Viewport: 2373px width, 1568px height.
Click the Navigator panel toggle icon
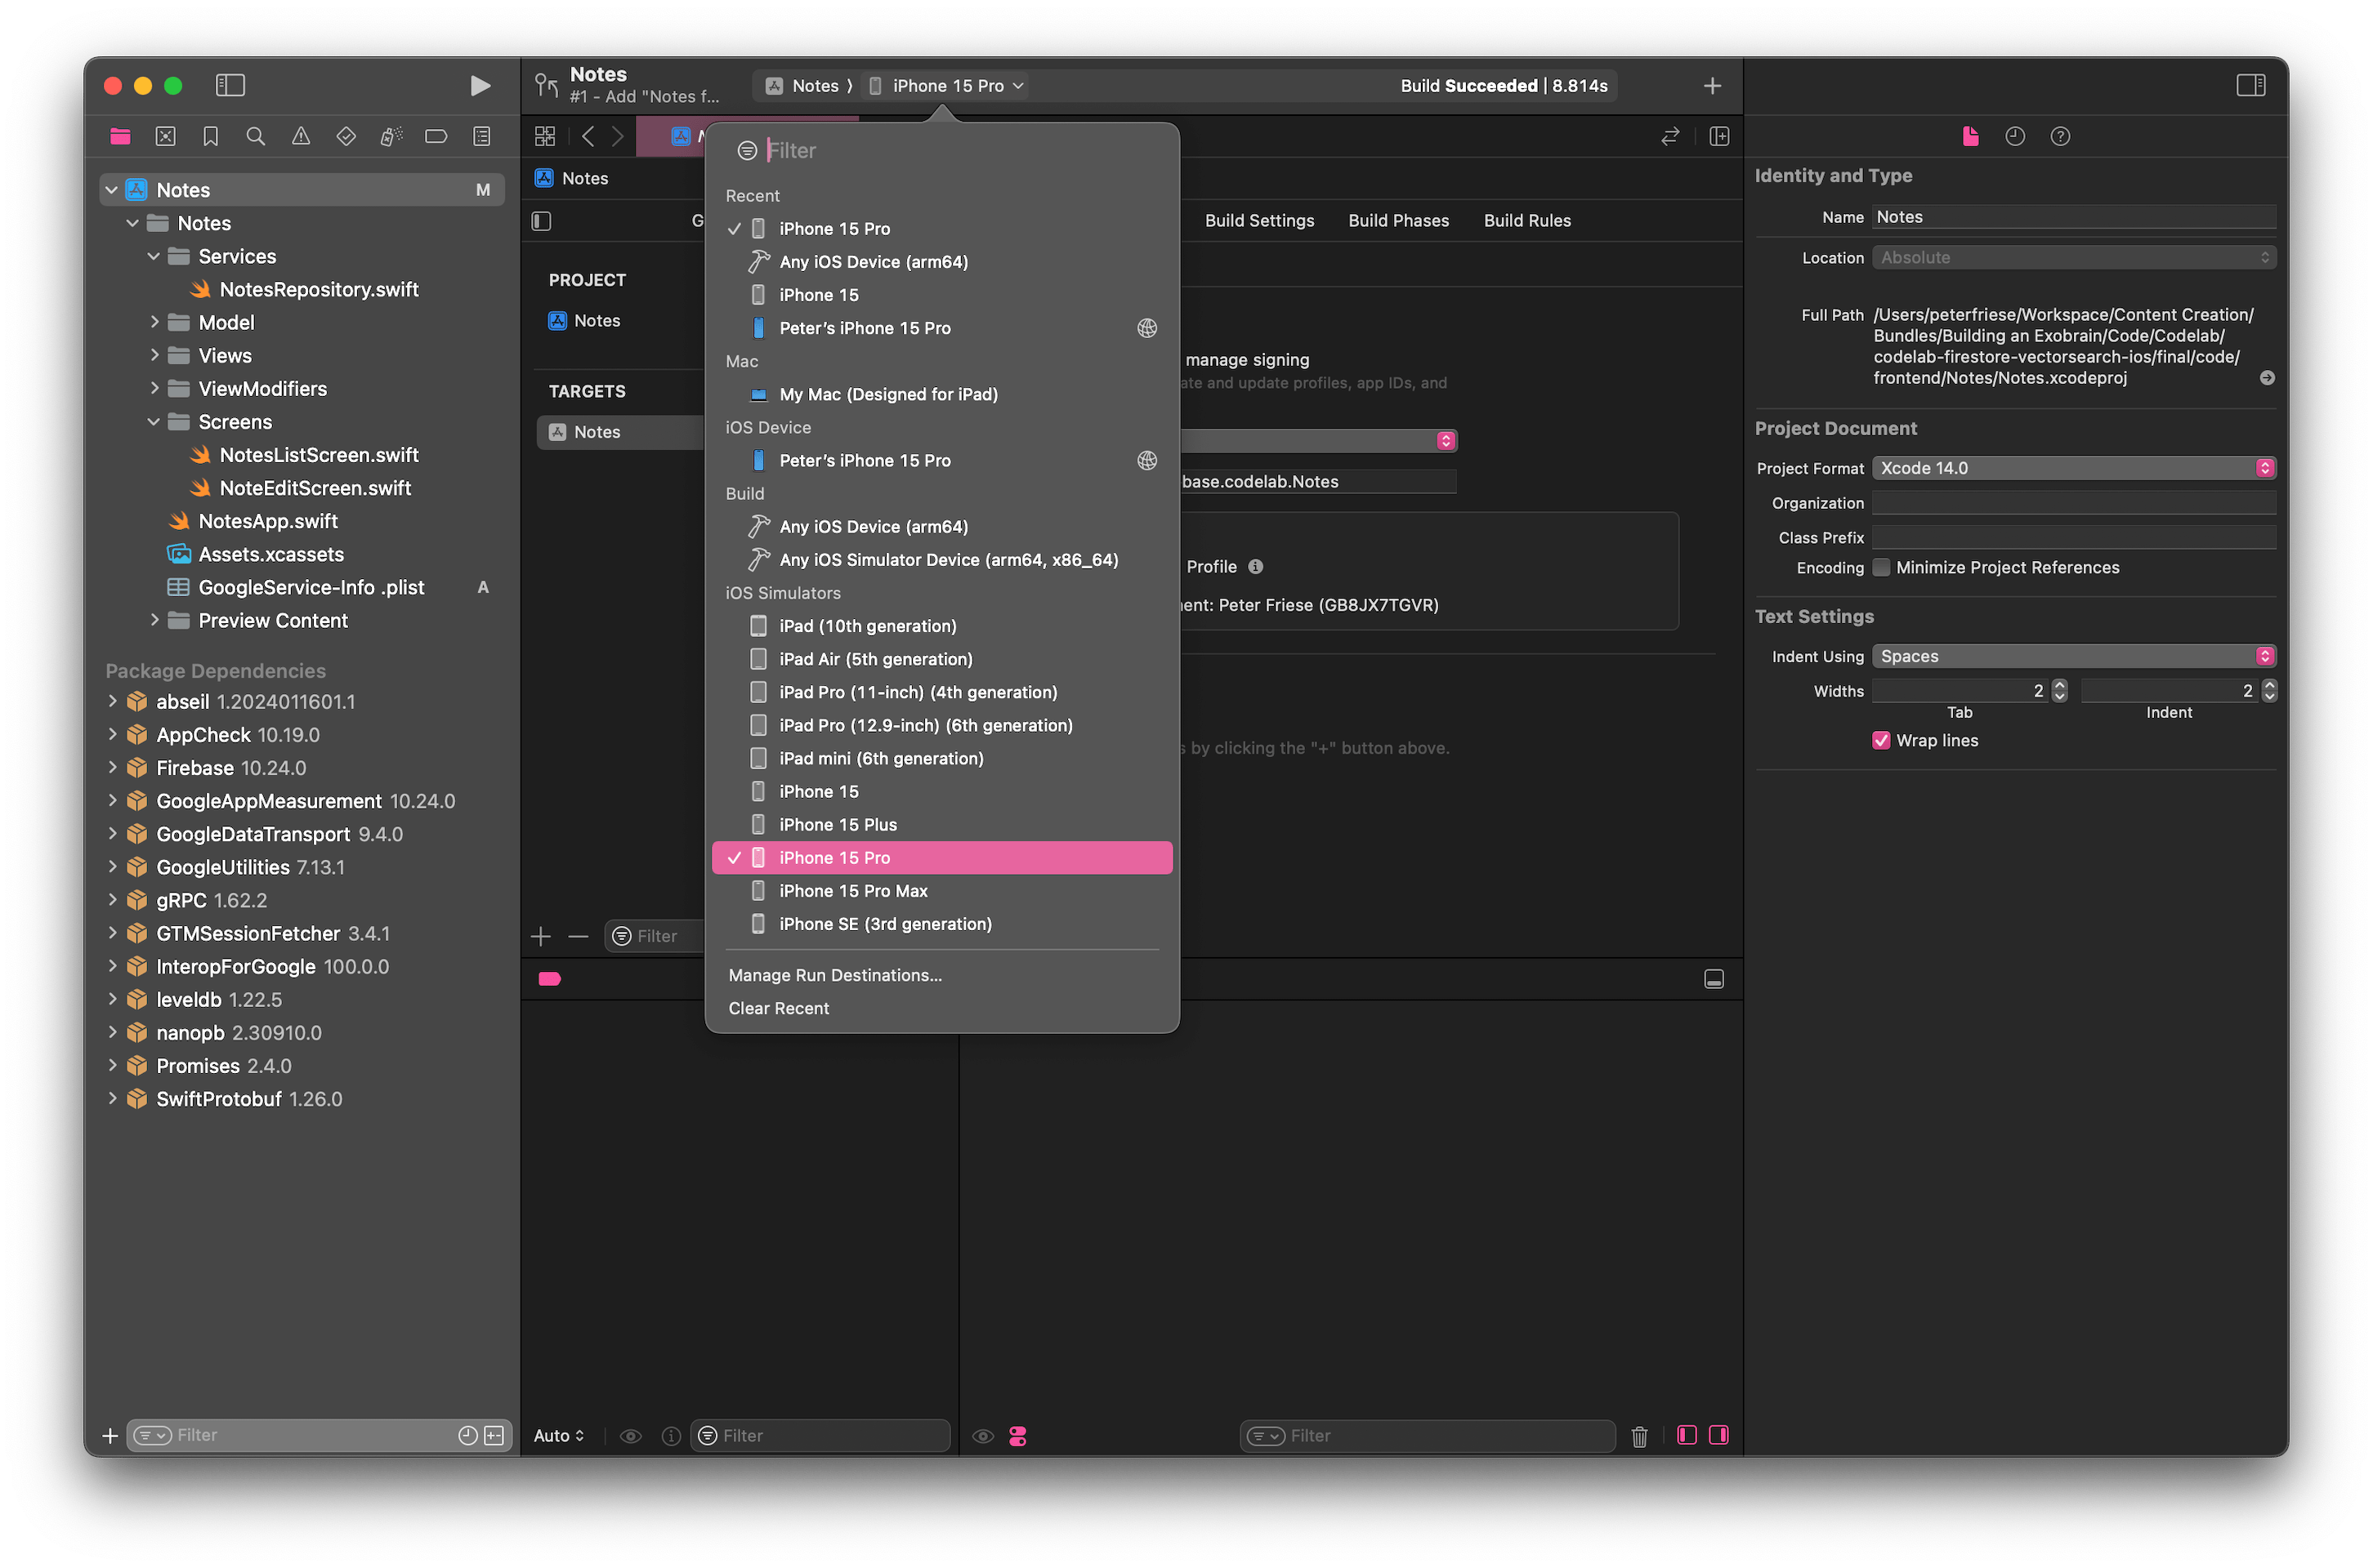[x=230, y=82]
